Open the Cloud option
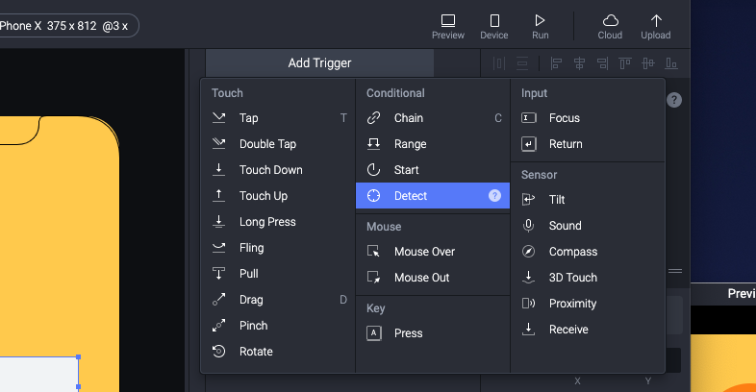The width and height of the screenshot is (756, 392). (x=610, y=27)
